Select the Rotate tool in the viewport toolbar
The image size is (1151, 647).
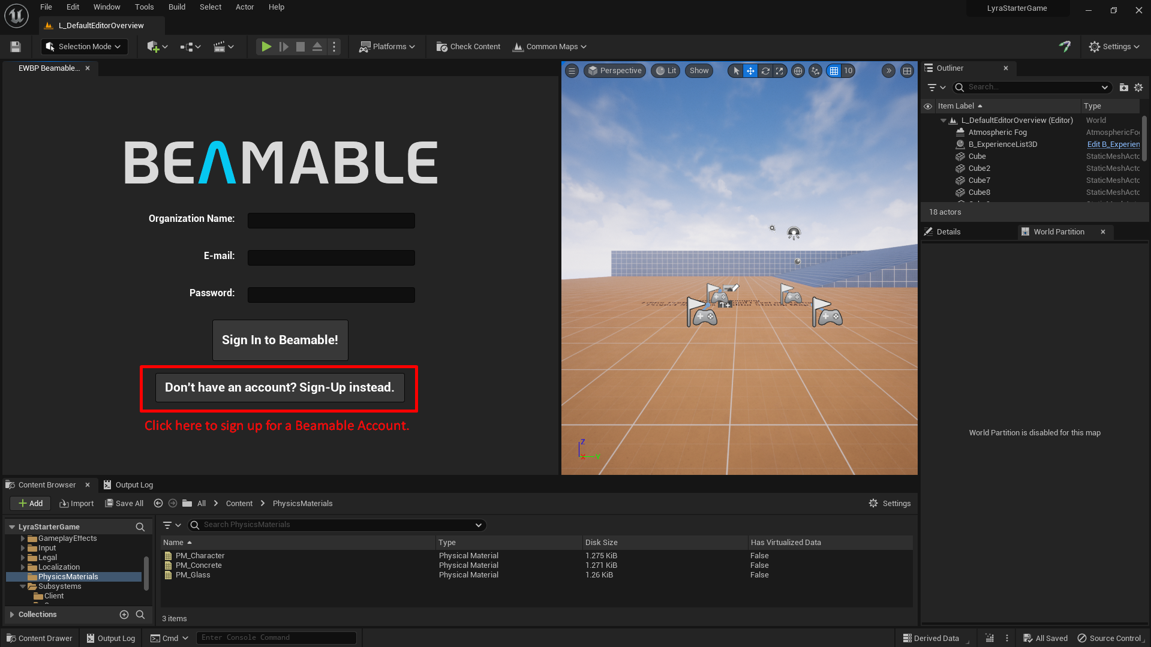766,71
